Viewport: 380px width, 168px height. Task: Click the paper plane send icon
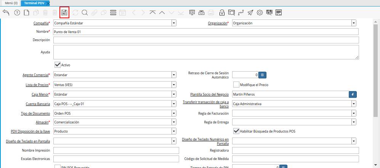coord(250,13)
